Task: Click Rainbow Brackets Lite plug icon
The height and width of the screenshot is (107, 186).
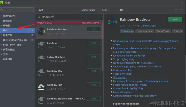Action: pos(41,100)
